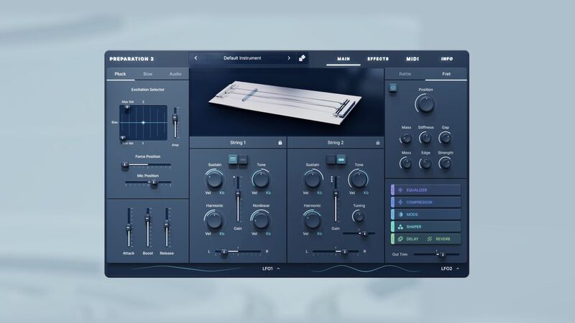This screenshot has height=323, width=575.
Task: Click the Compressor effect icon
Action: pos(400,202)
